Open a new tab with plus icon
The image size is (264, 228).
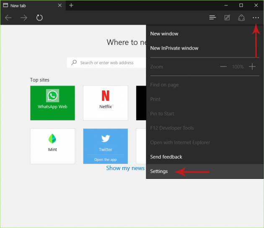point(71,5)
